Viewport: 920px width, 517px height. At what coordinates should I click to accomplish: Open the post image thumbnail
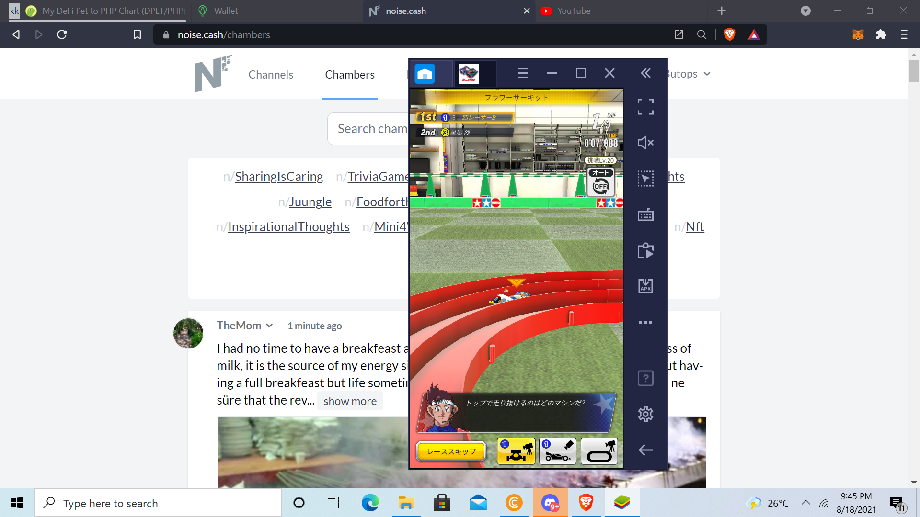coord(313,453)
